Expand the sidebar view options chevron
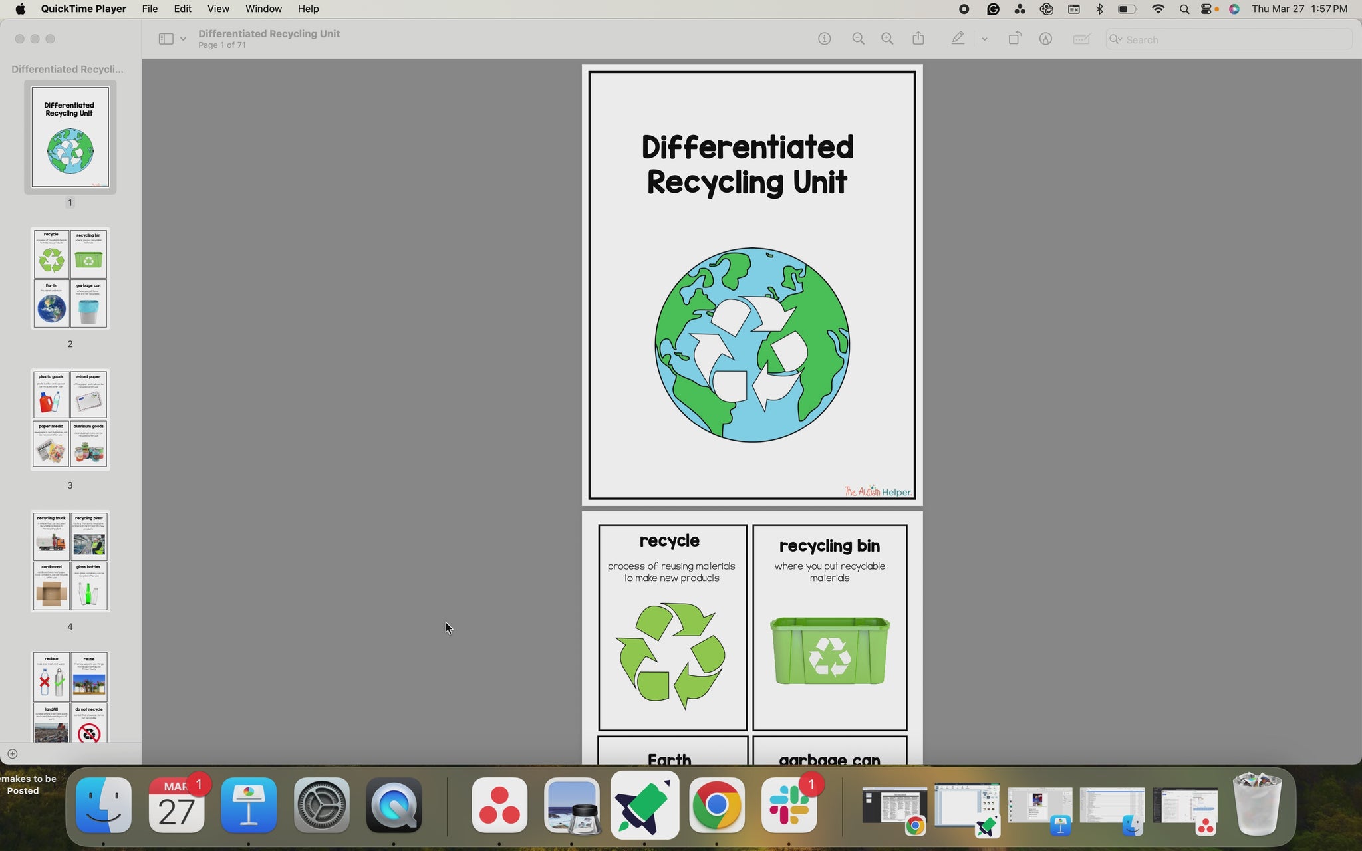Viewport: 1362px width, 851px height. (x=183, y=39)
